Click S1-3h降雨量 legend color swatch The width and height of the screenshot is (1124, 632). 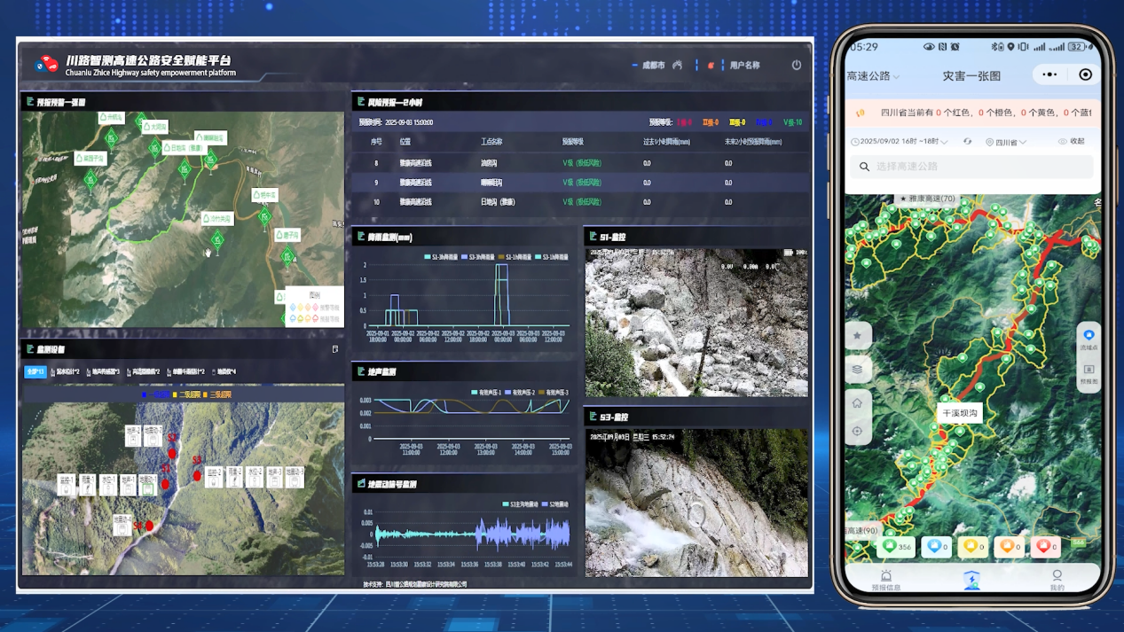[428, 257]
